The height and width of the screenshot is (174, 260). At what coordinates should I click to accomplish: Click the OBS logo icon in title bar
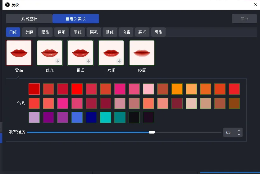coord(7,5)
